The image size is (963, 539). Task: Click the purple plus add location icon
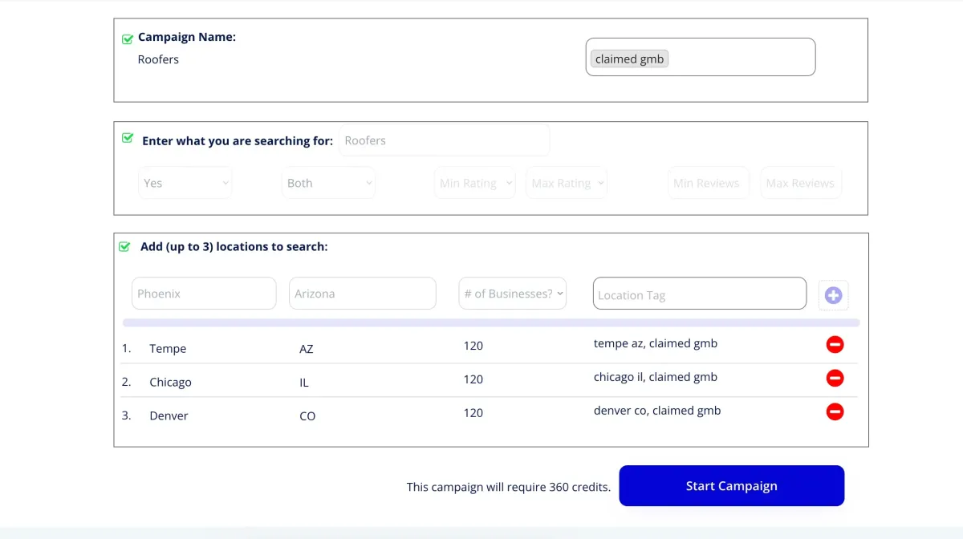pyautogui.click(x=833, y=295)
